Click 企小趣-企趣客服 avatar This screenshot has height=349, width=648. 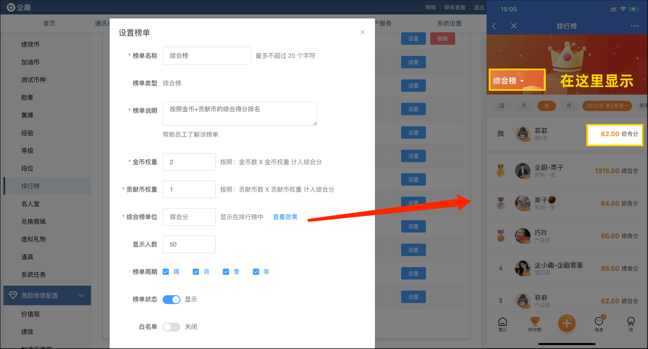coord(522,268)
